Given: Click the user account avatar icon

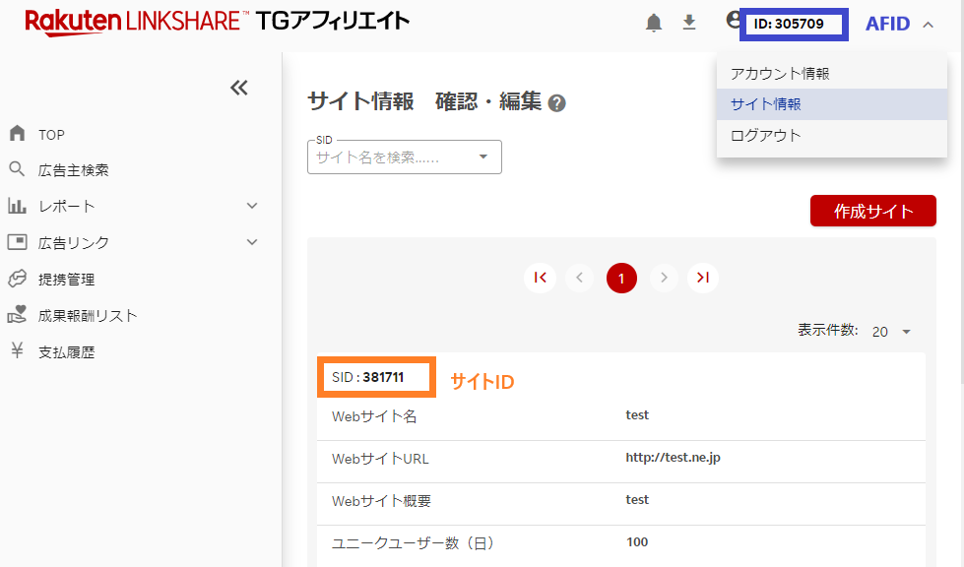Looking at the screenshot, I should click(733, 22).
